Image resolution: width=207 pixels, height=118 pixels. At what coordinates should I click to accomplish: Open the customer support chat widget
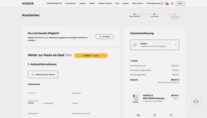pyautogui.click(x=196, y=102)
